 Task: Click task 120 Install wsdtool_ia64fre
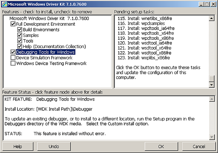click(x=145, y=43)
